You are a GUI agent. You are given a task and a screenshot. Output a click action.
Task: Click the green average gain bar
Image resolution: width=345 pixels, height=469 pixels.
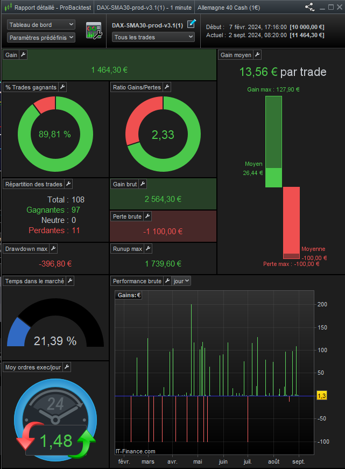pos(273,177)
